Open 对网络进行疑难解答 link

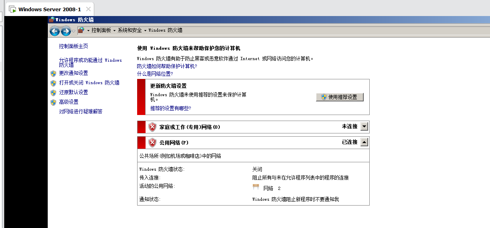[x=81, y=112]
